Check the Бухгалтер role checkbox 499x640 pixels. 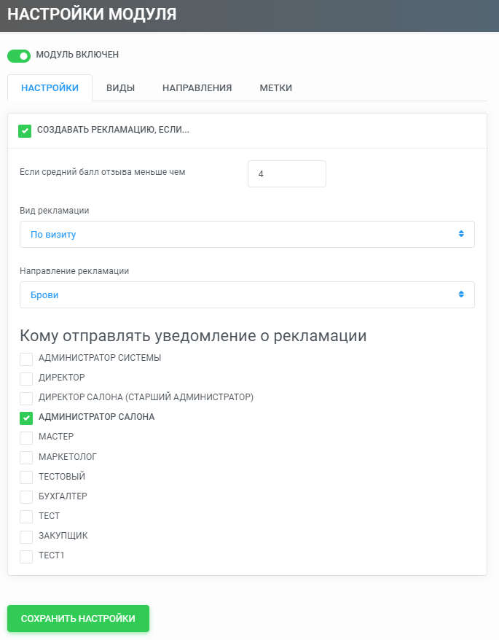26,497
